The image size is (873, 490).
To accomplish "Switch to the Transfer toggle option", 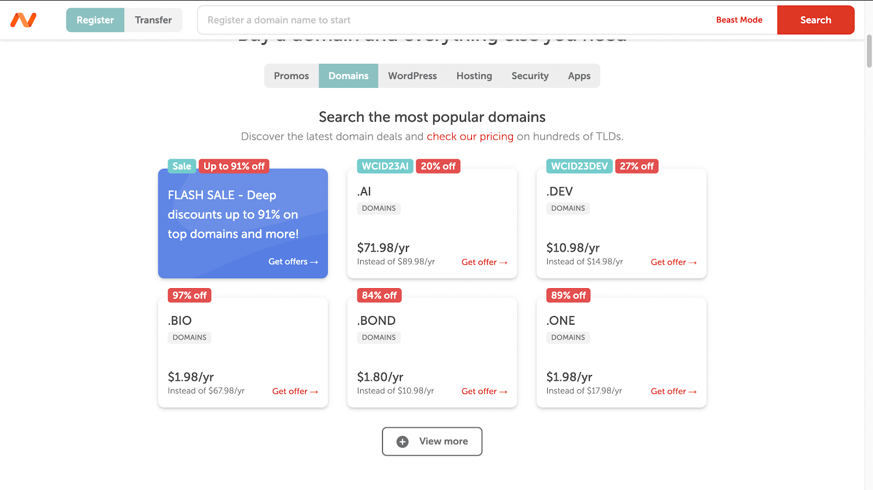I will pos(153,20).
